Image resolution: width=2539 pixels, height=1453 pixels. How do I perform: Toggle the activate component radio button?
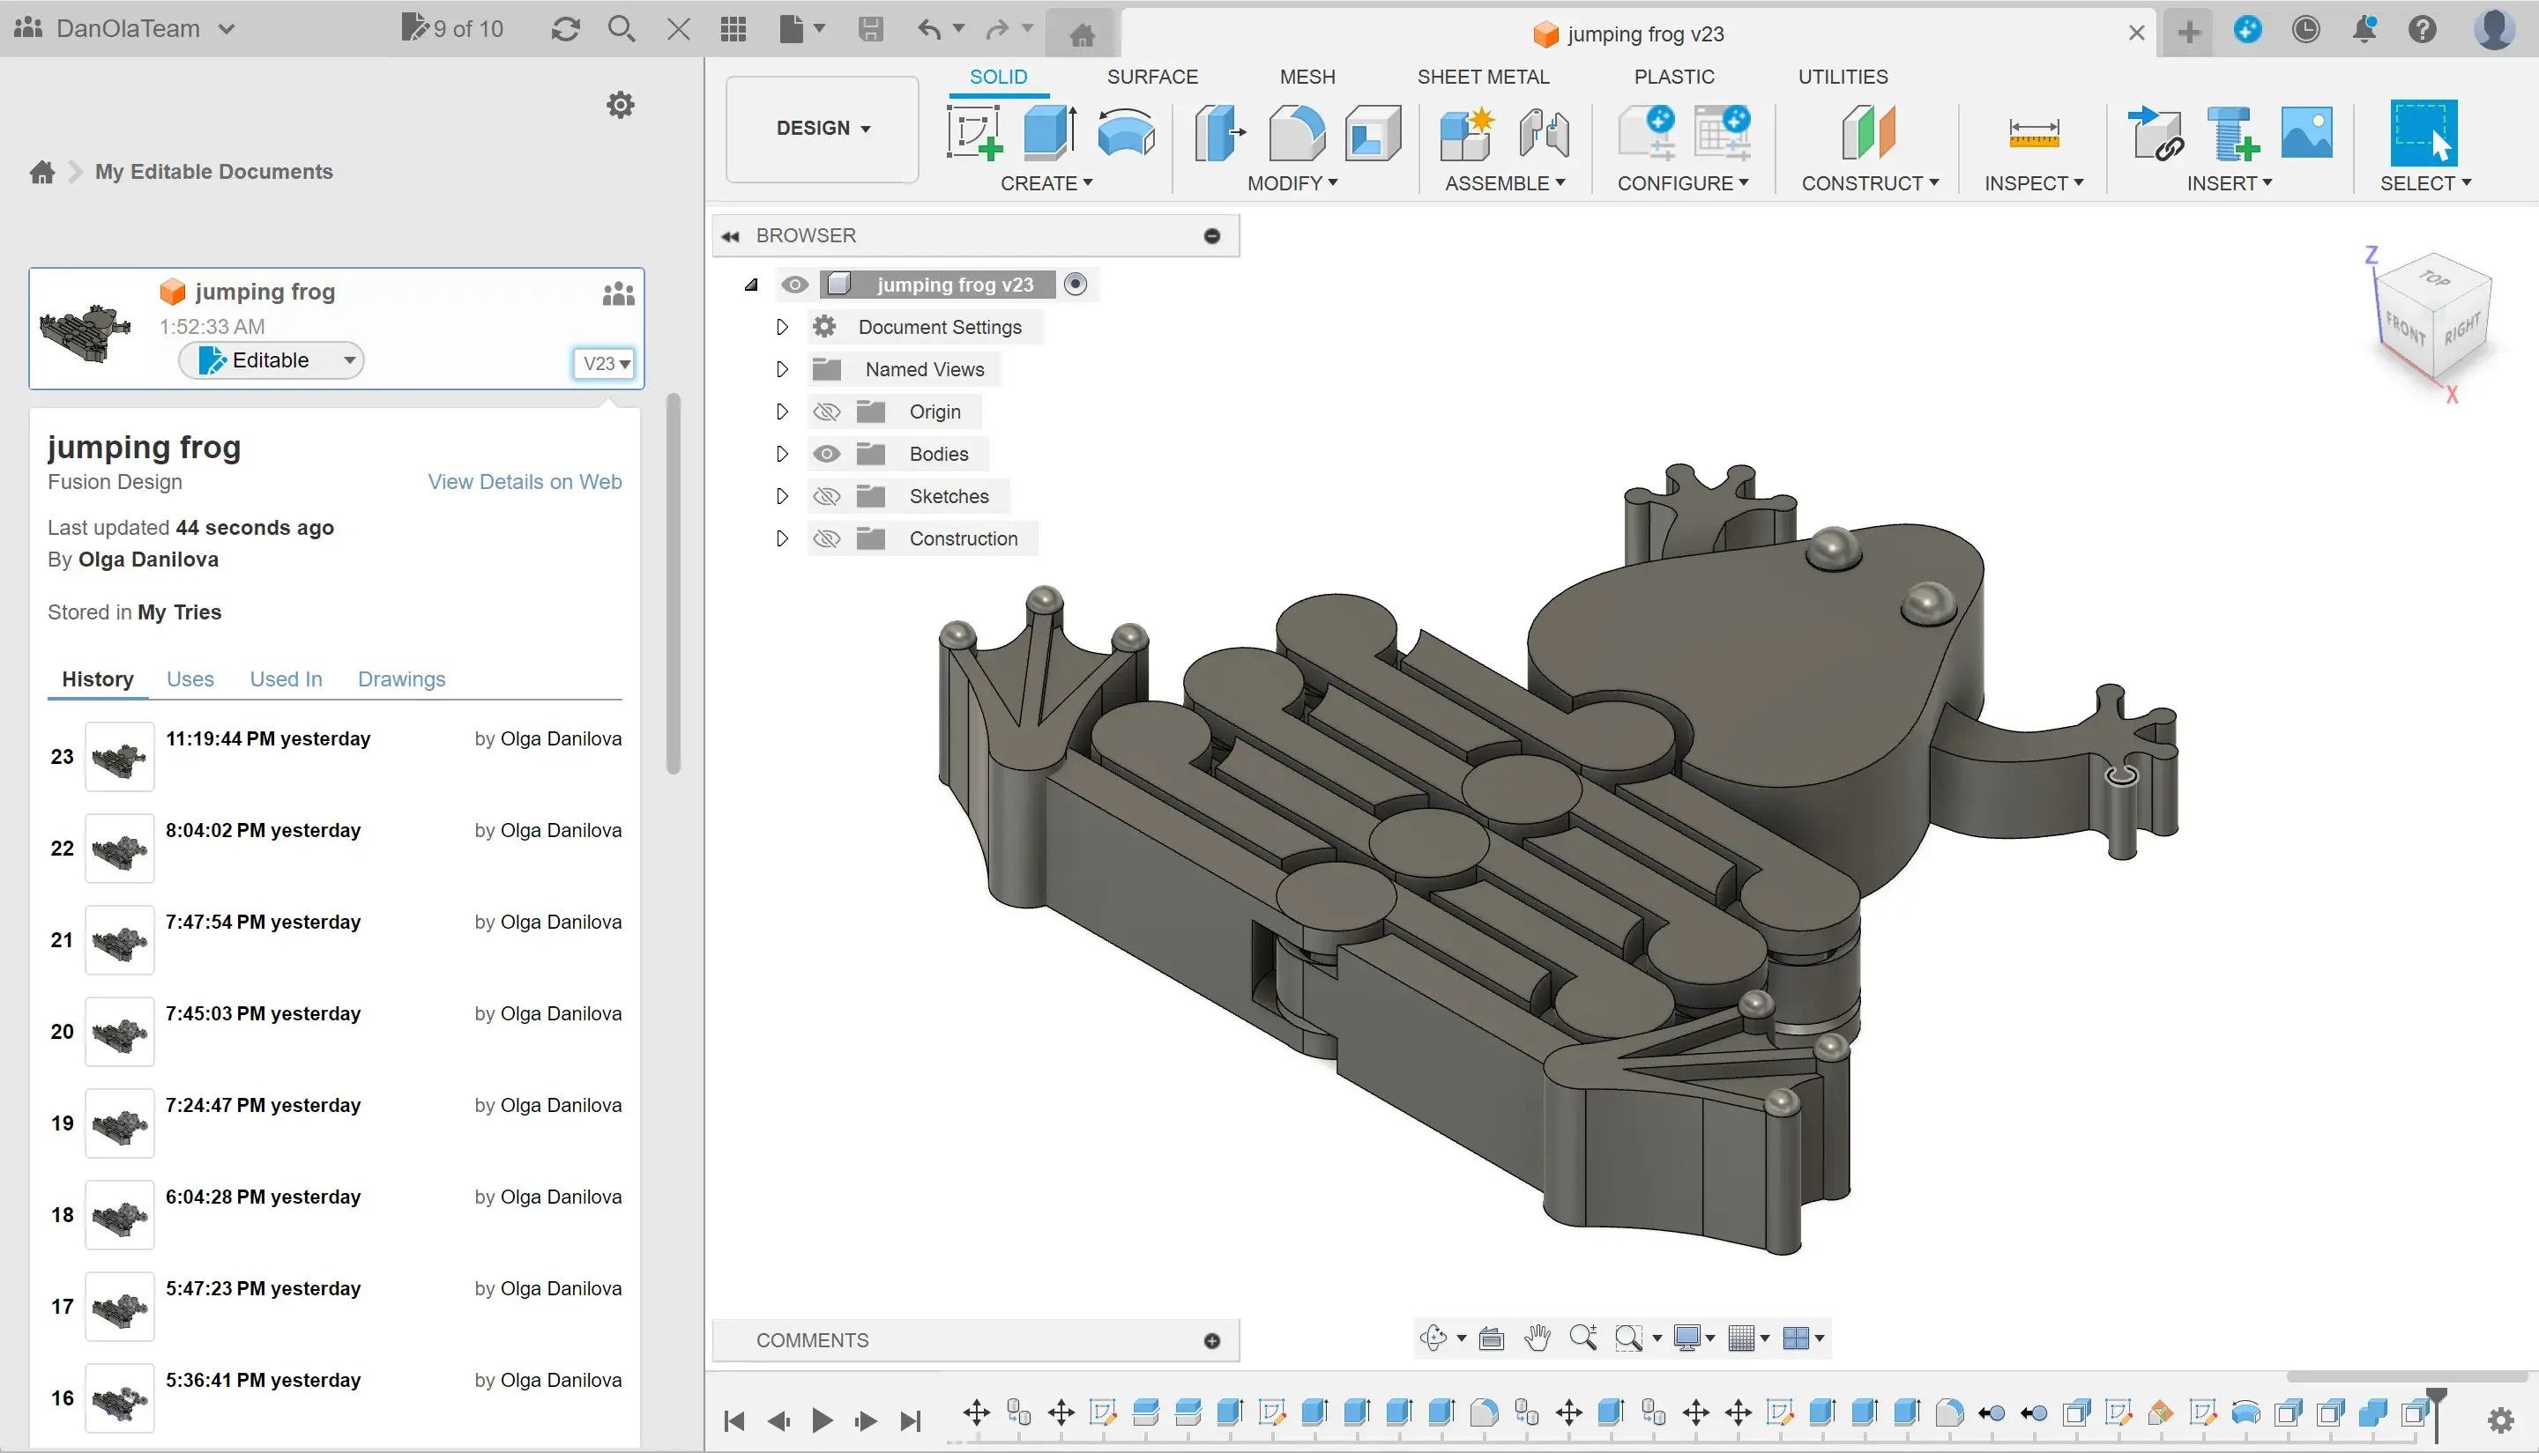coord(1076,285)
